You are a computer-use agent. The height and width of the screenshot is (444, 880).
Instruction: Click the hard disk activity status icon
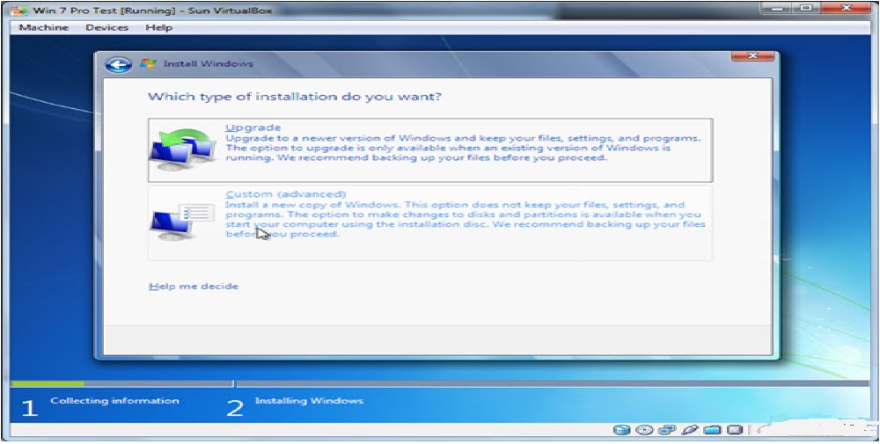620,430
